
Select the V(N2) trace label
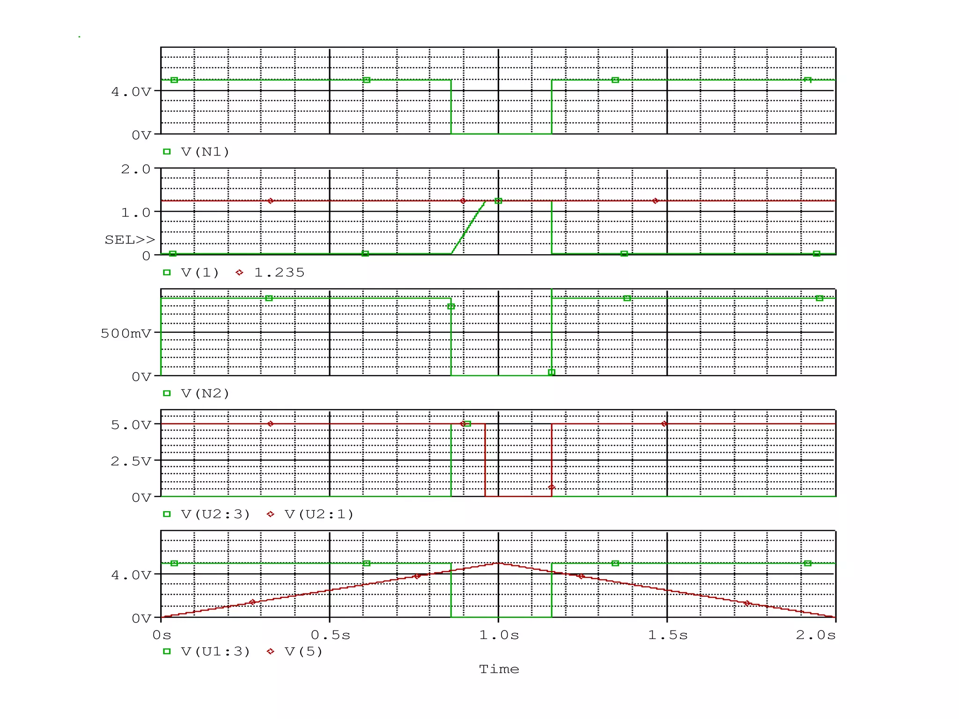click(x=205, y=393)
